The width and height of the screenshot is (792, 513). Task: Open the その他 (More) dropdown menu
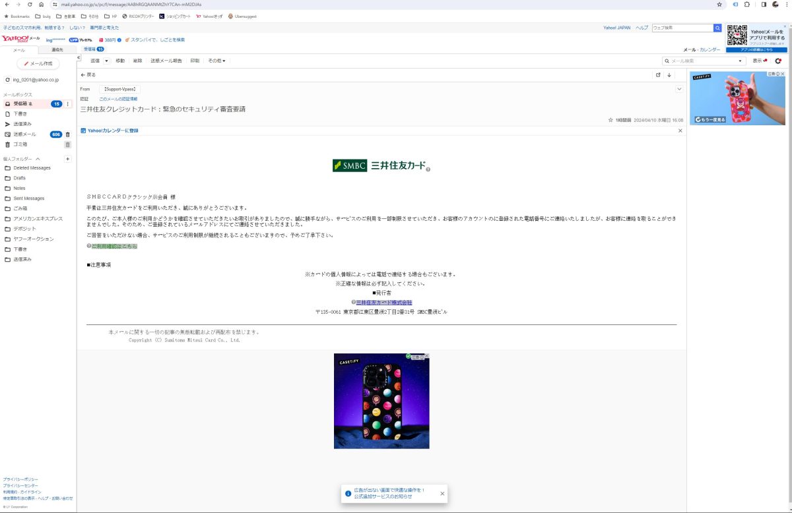[x=216, y=61]
